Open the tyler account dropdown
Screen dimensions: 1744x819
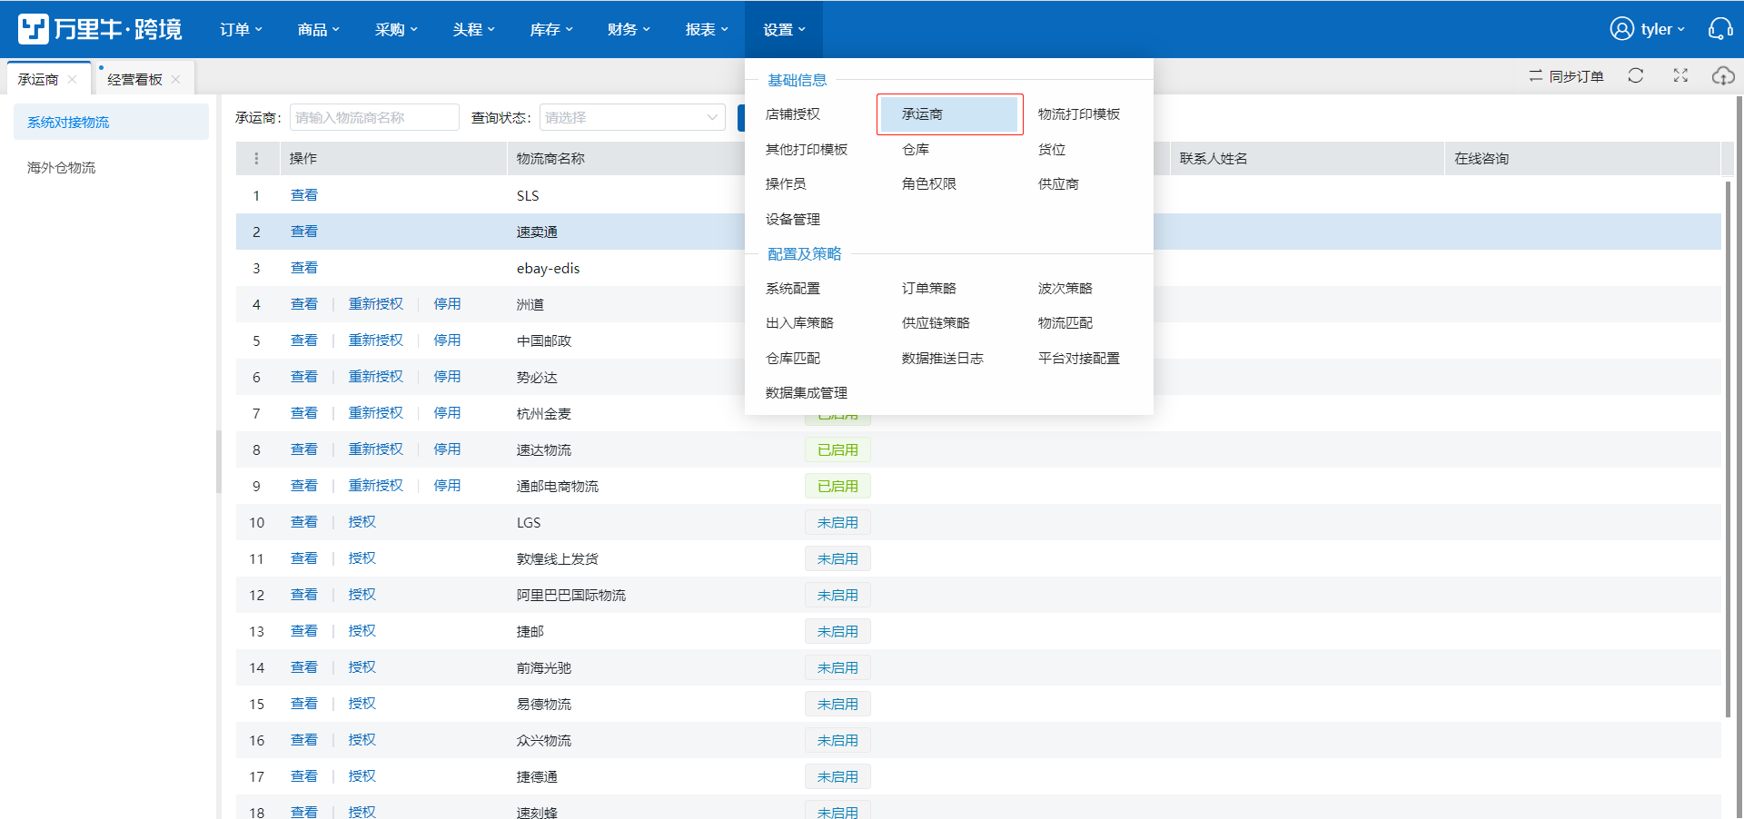(1662, 29)
